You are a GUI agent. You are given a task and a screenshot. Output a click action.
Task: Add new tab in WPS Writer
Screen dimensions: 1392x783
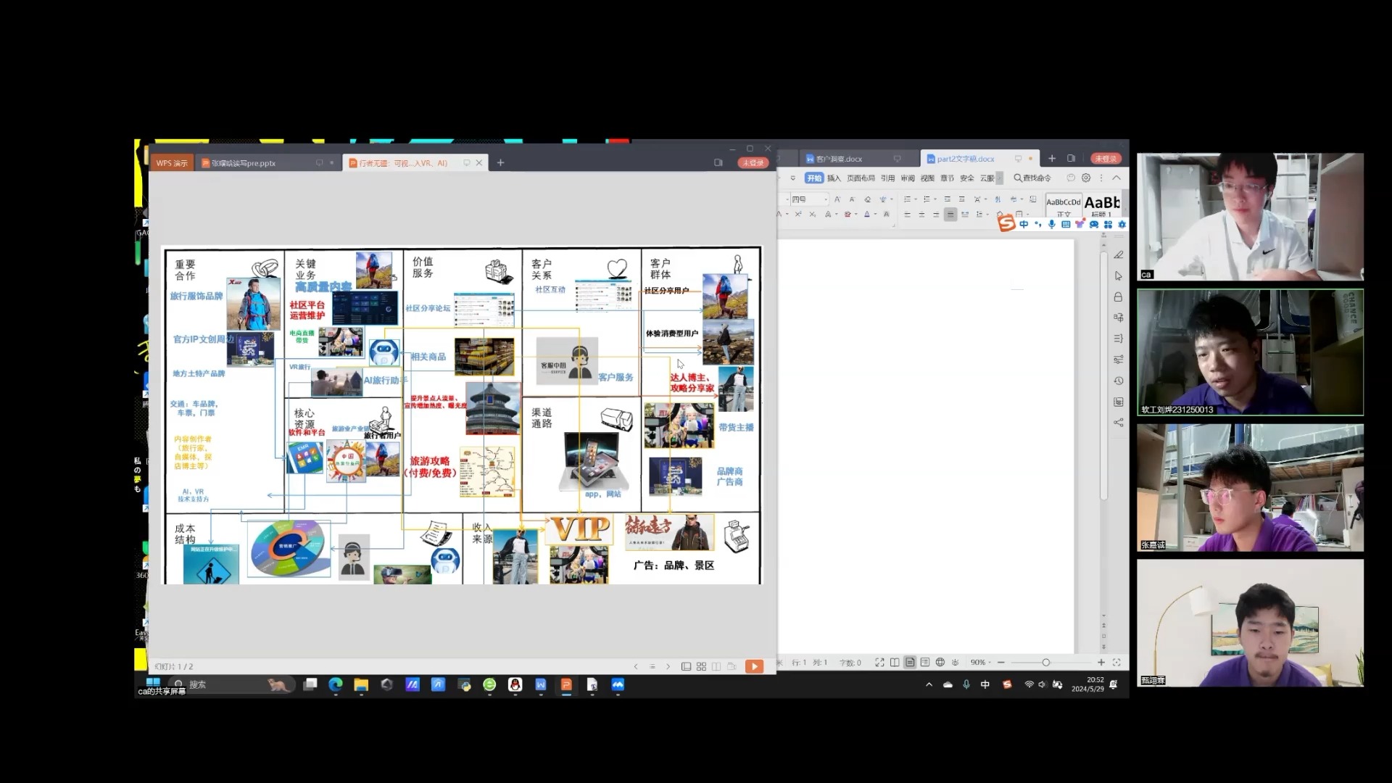coord(1052,158)
